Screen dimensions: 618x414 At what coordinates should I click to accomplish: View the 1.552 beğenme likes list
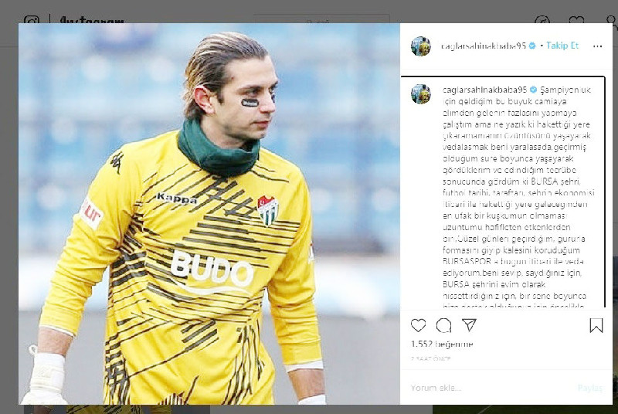[x=442, y=344]
